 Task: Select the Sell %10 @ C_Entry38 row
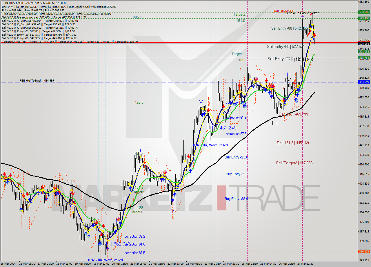pyautogui.click(x=40, y=21)
